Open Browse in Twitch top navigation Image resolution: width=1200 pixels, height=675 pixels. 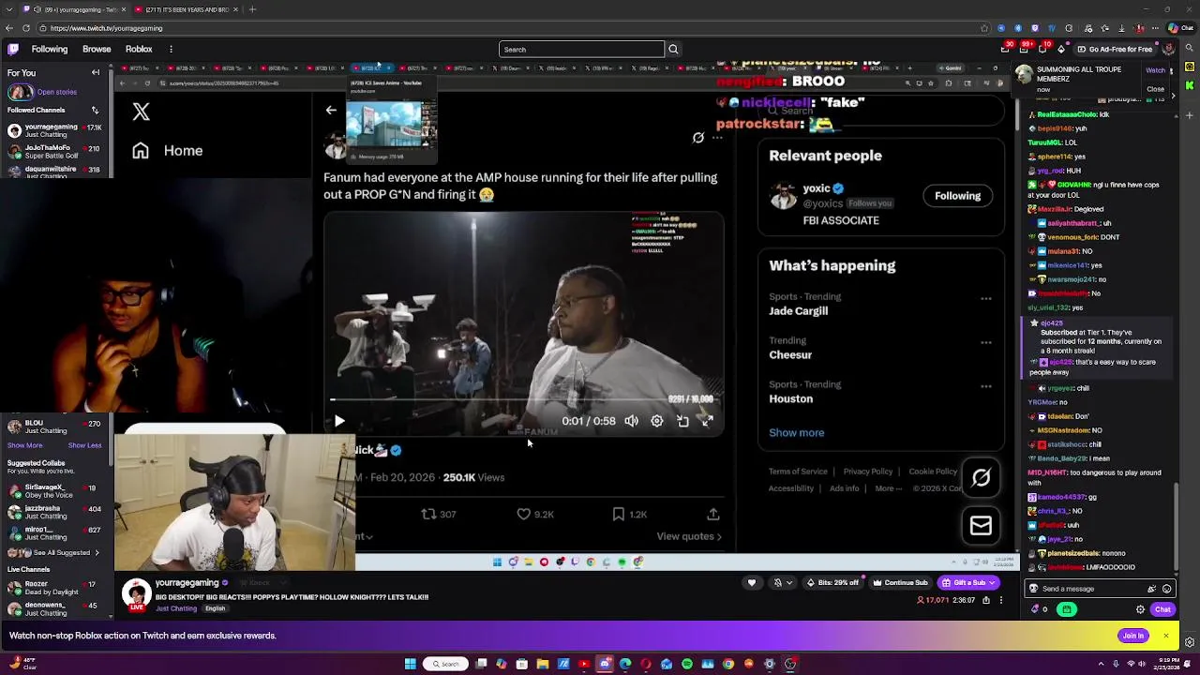(97, 49)
